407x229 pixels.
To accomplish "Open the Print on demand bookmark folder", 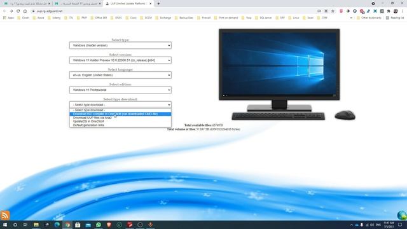I will coord(226,18).
